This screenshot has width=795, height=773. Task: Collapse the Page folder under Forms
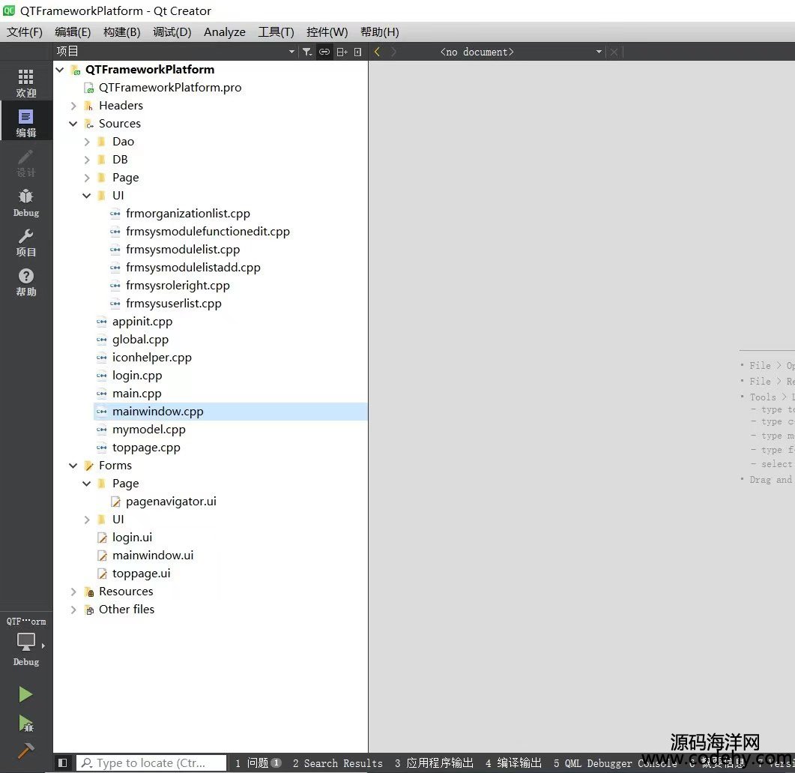point(87,484)
